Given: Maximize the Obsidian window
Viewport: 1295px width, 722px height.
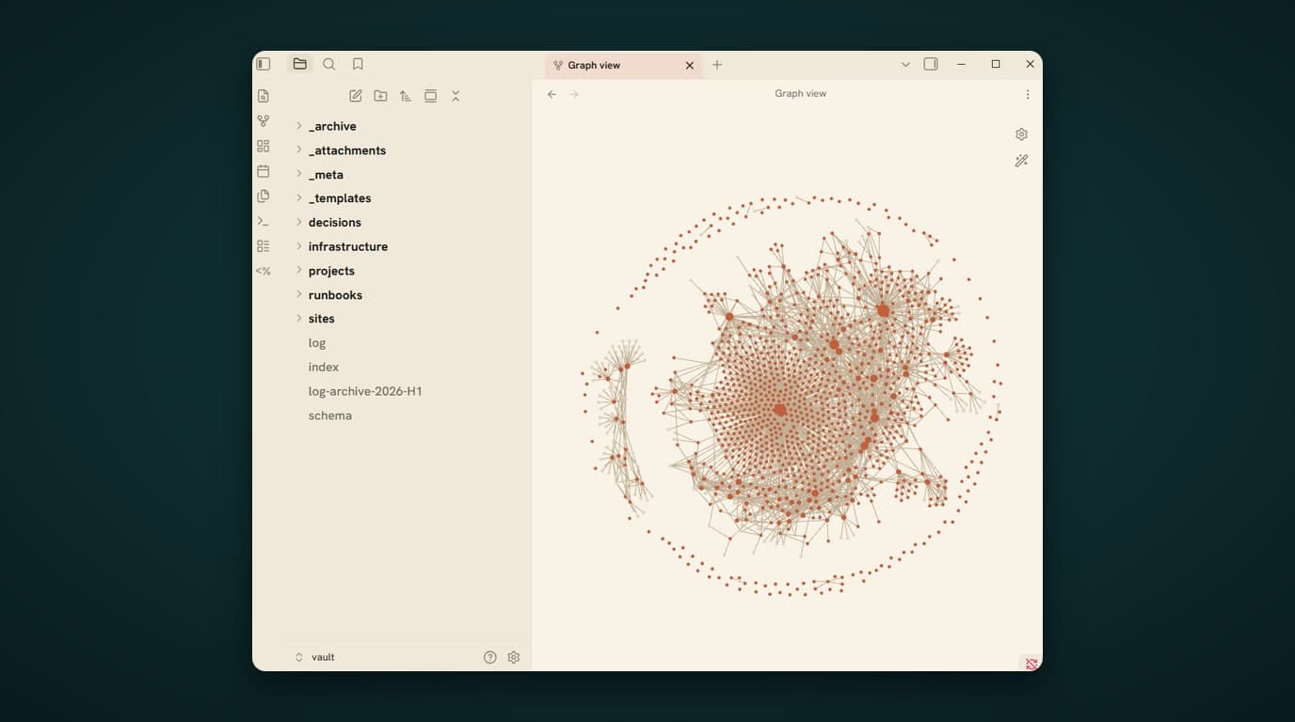Looking at the screenshot, I should point(996,64).
